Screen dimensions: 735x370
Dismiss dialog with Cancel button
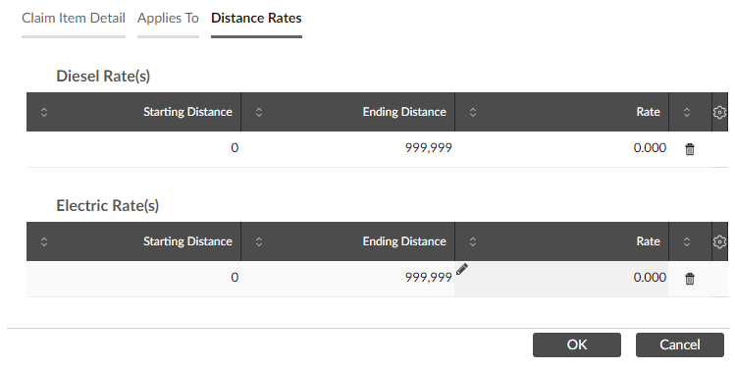click(680, 344)
